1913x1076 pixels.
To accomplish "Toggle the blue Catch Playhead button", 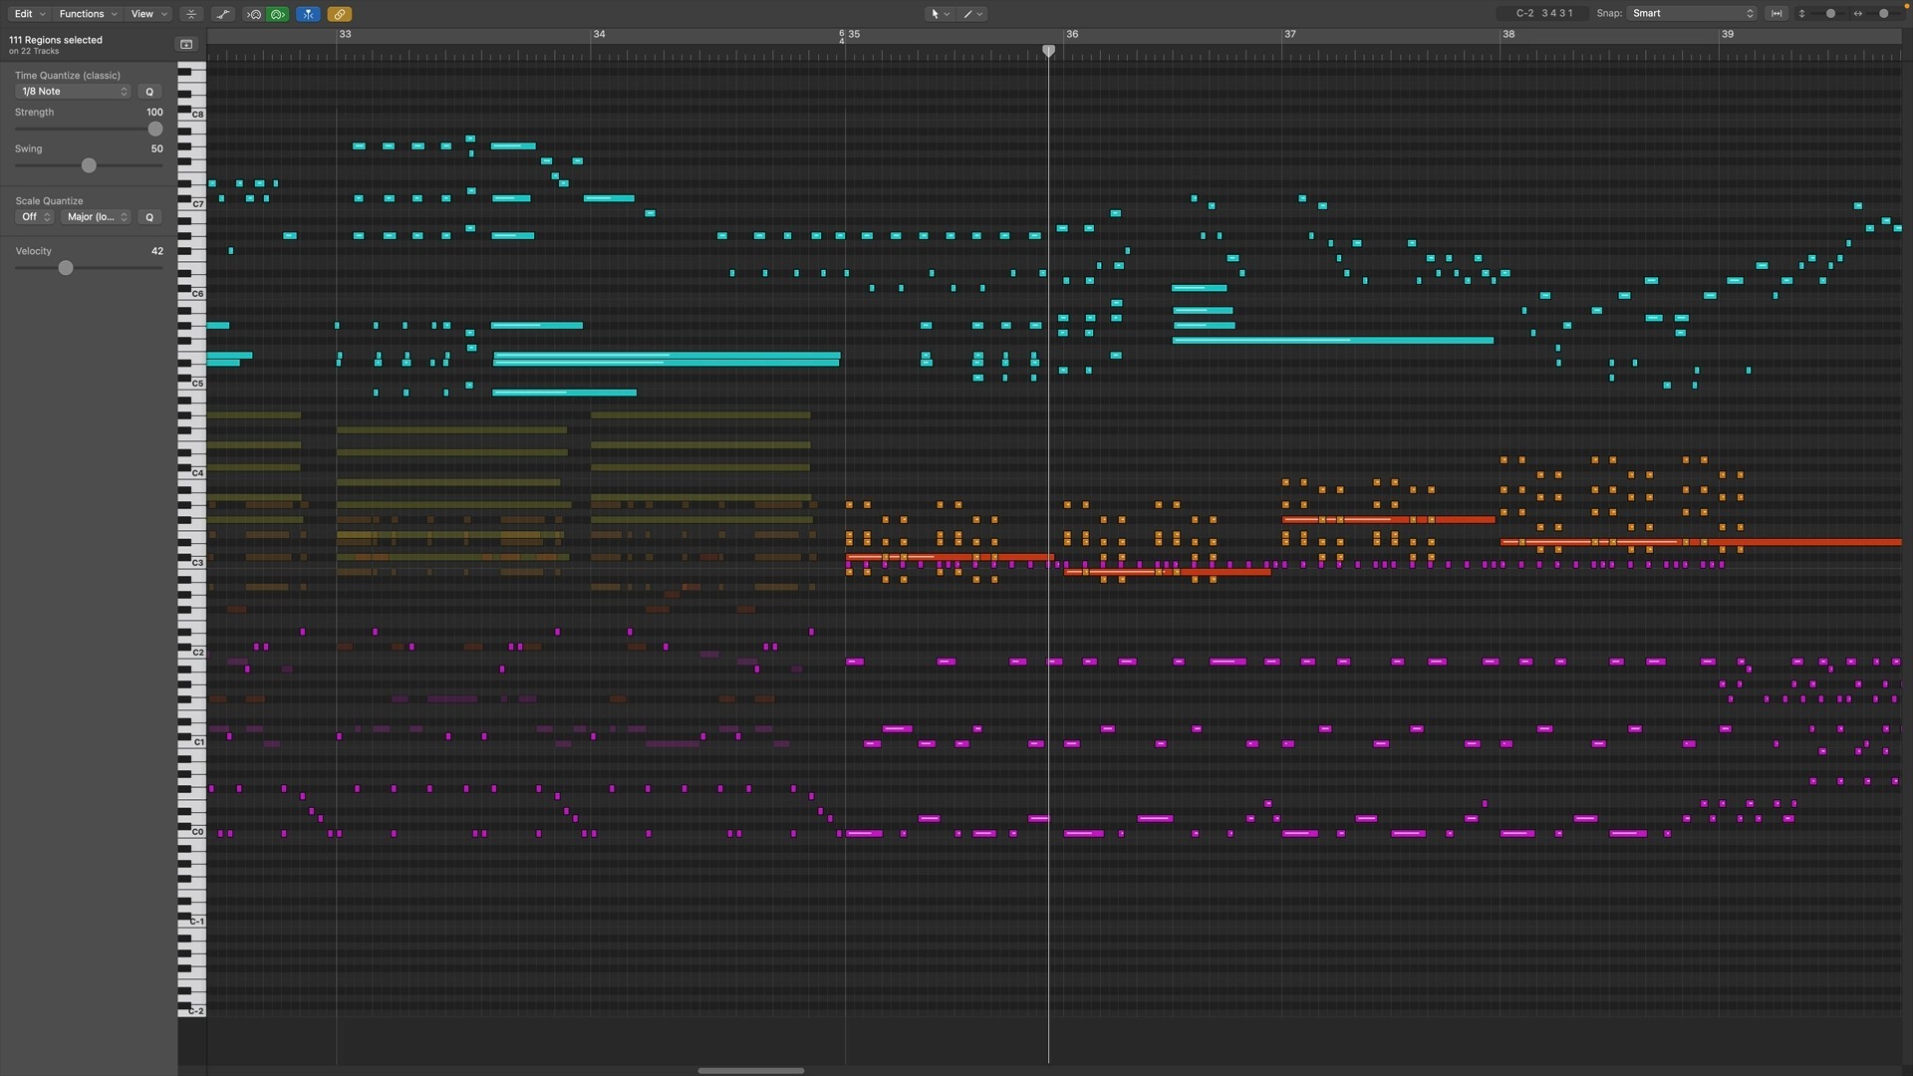I will point(308,14).
